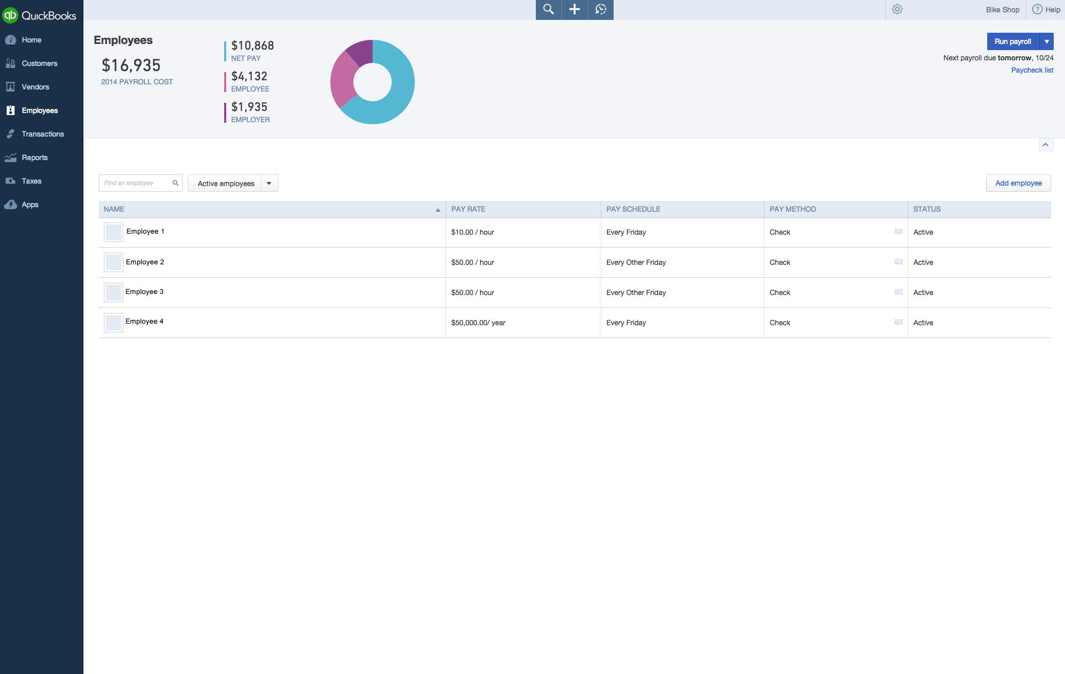Image resolution: width=1065 pixels, height=674 pixels.
Task: Open the Paycheck list link
Action: pos(1032,70)
